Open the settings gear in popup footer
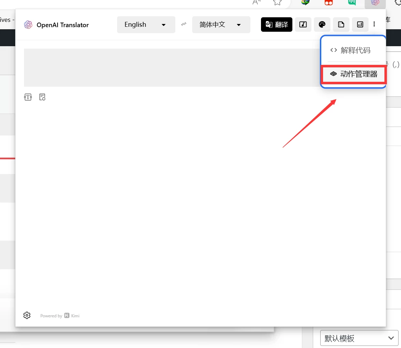The width and height of the screenshot is (401, 348). click(x=27, y=315)
